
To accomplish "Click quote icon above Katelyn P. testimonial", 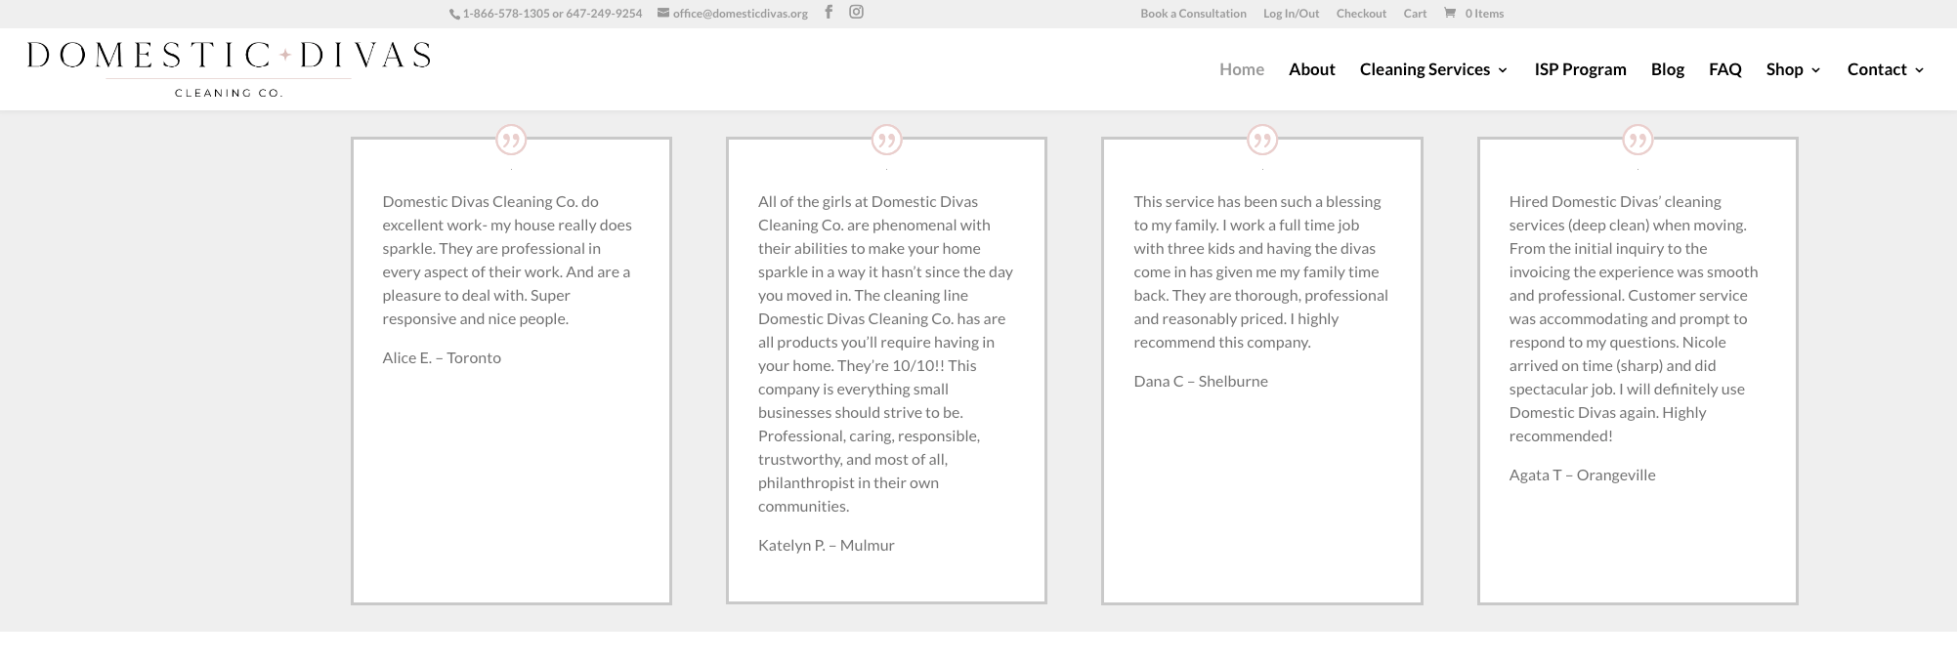I will (x=886, y=140).
